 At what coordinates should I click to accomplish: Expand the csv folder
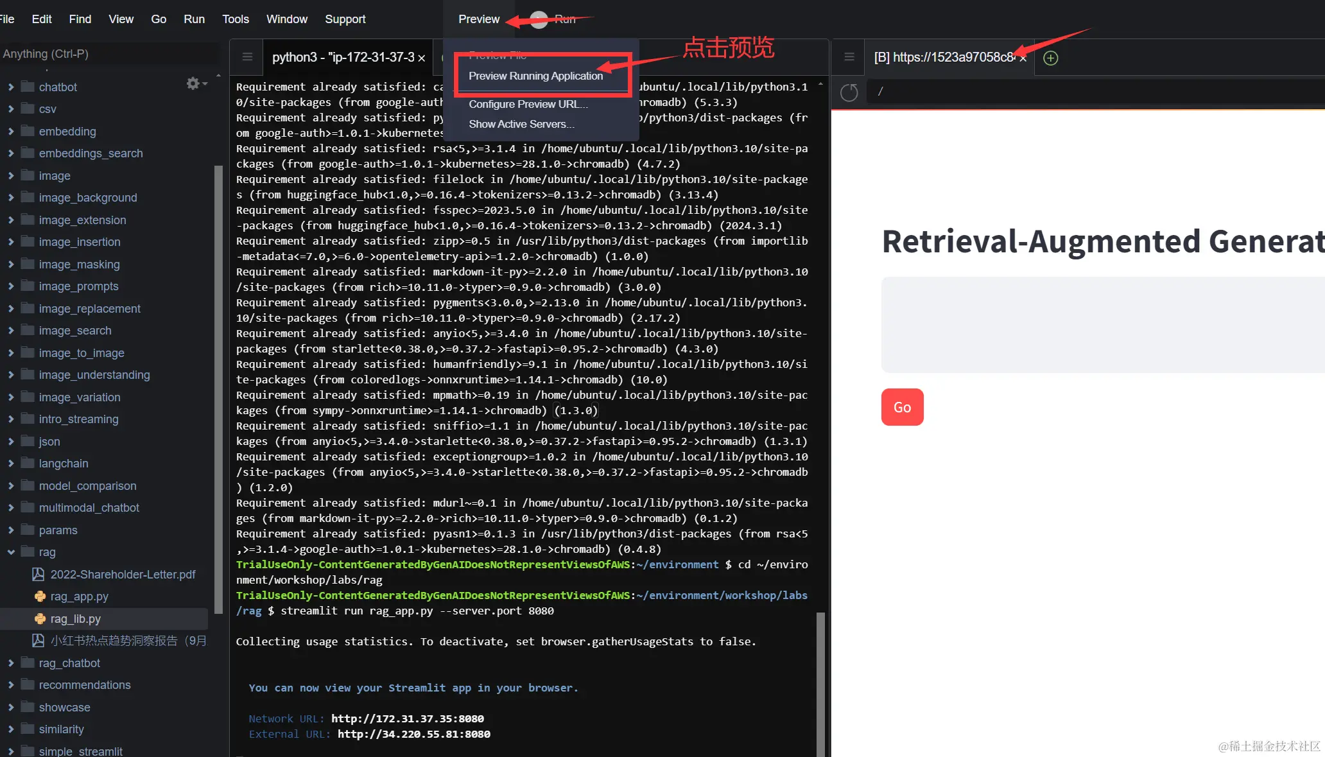pyautogui.click(x=11, y=109)
